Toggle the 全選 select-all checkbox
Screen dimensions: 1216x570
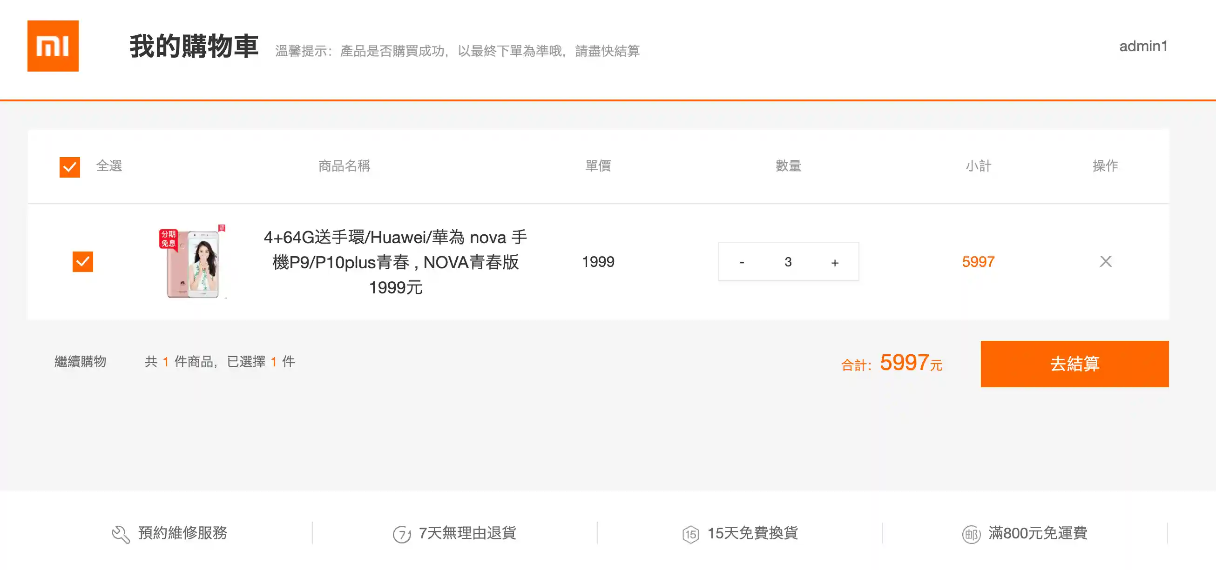[70, 167]
